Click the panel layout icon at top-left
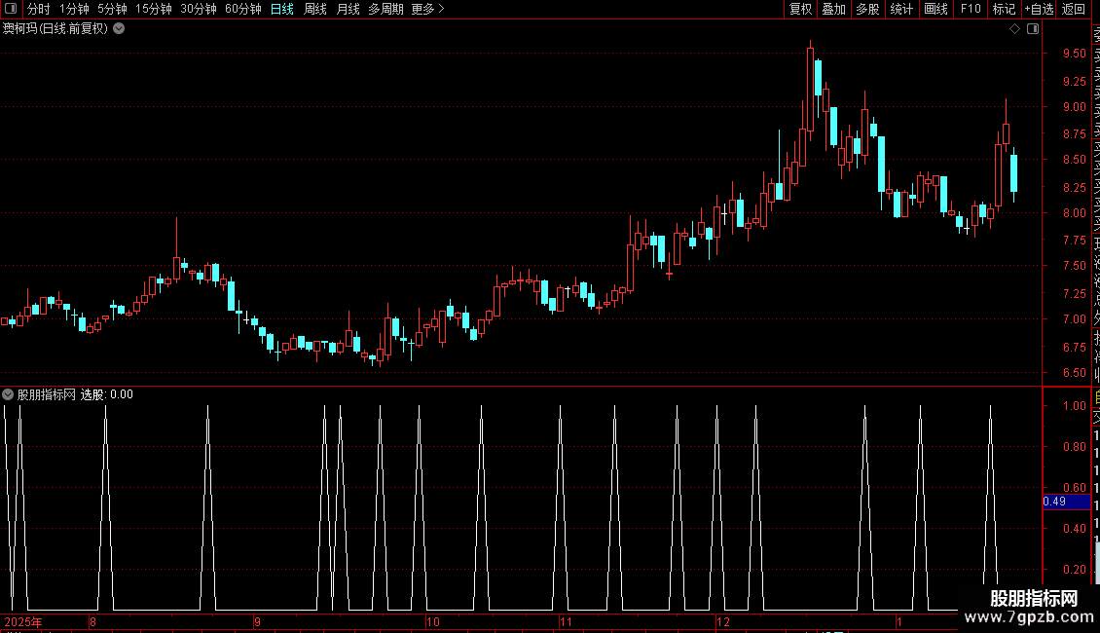1100x633 pixels. tap(11, 9)
